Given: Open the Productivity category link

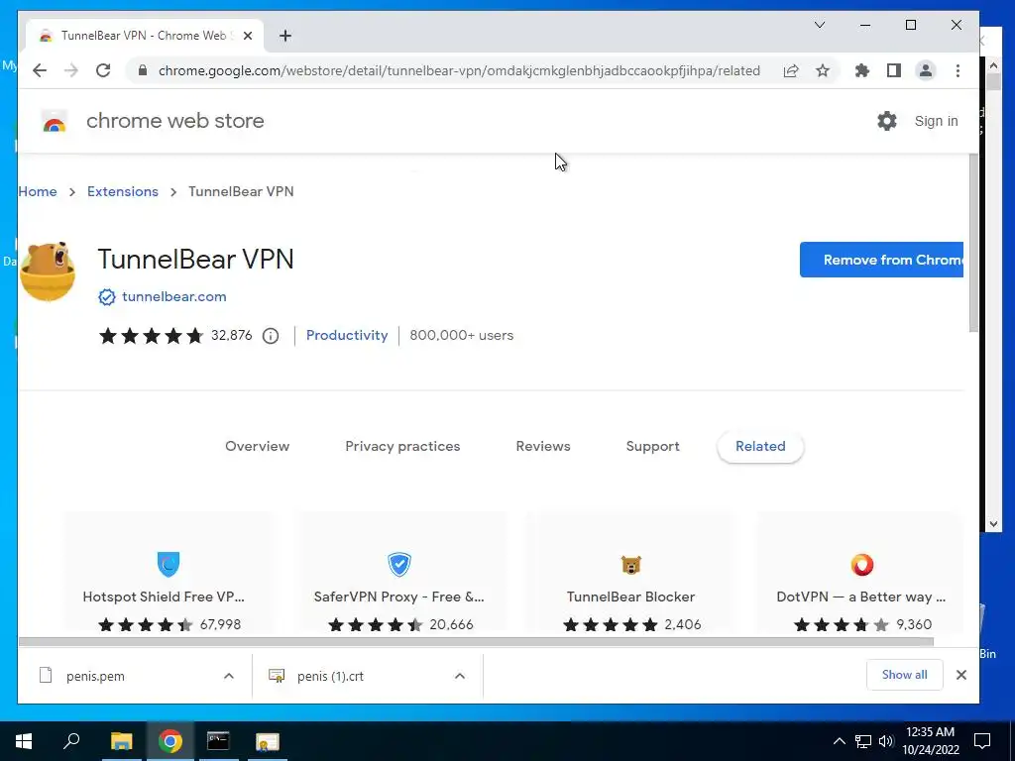Looking at the screenshot, I should 347,335.
